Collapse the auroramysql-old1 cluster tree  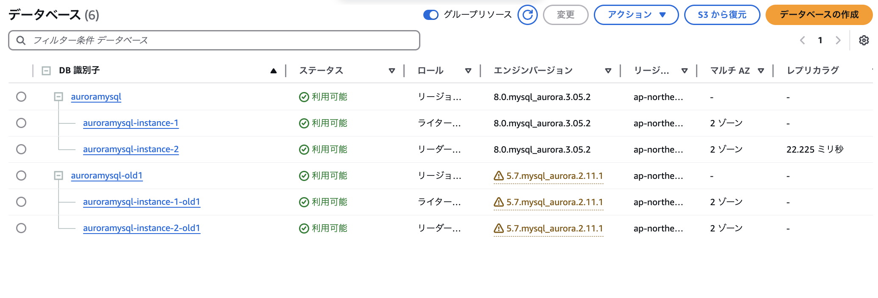[x=59, y=175]
